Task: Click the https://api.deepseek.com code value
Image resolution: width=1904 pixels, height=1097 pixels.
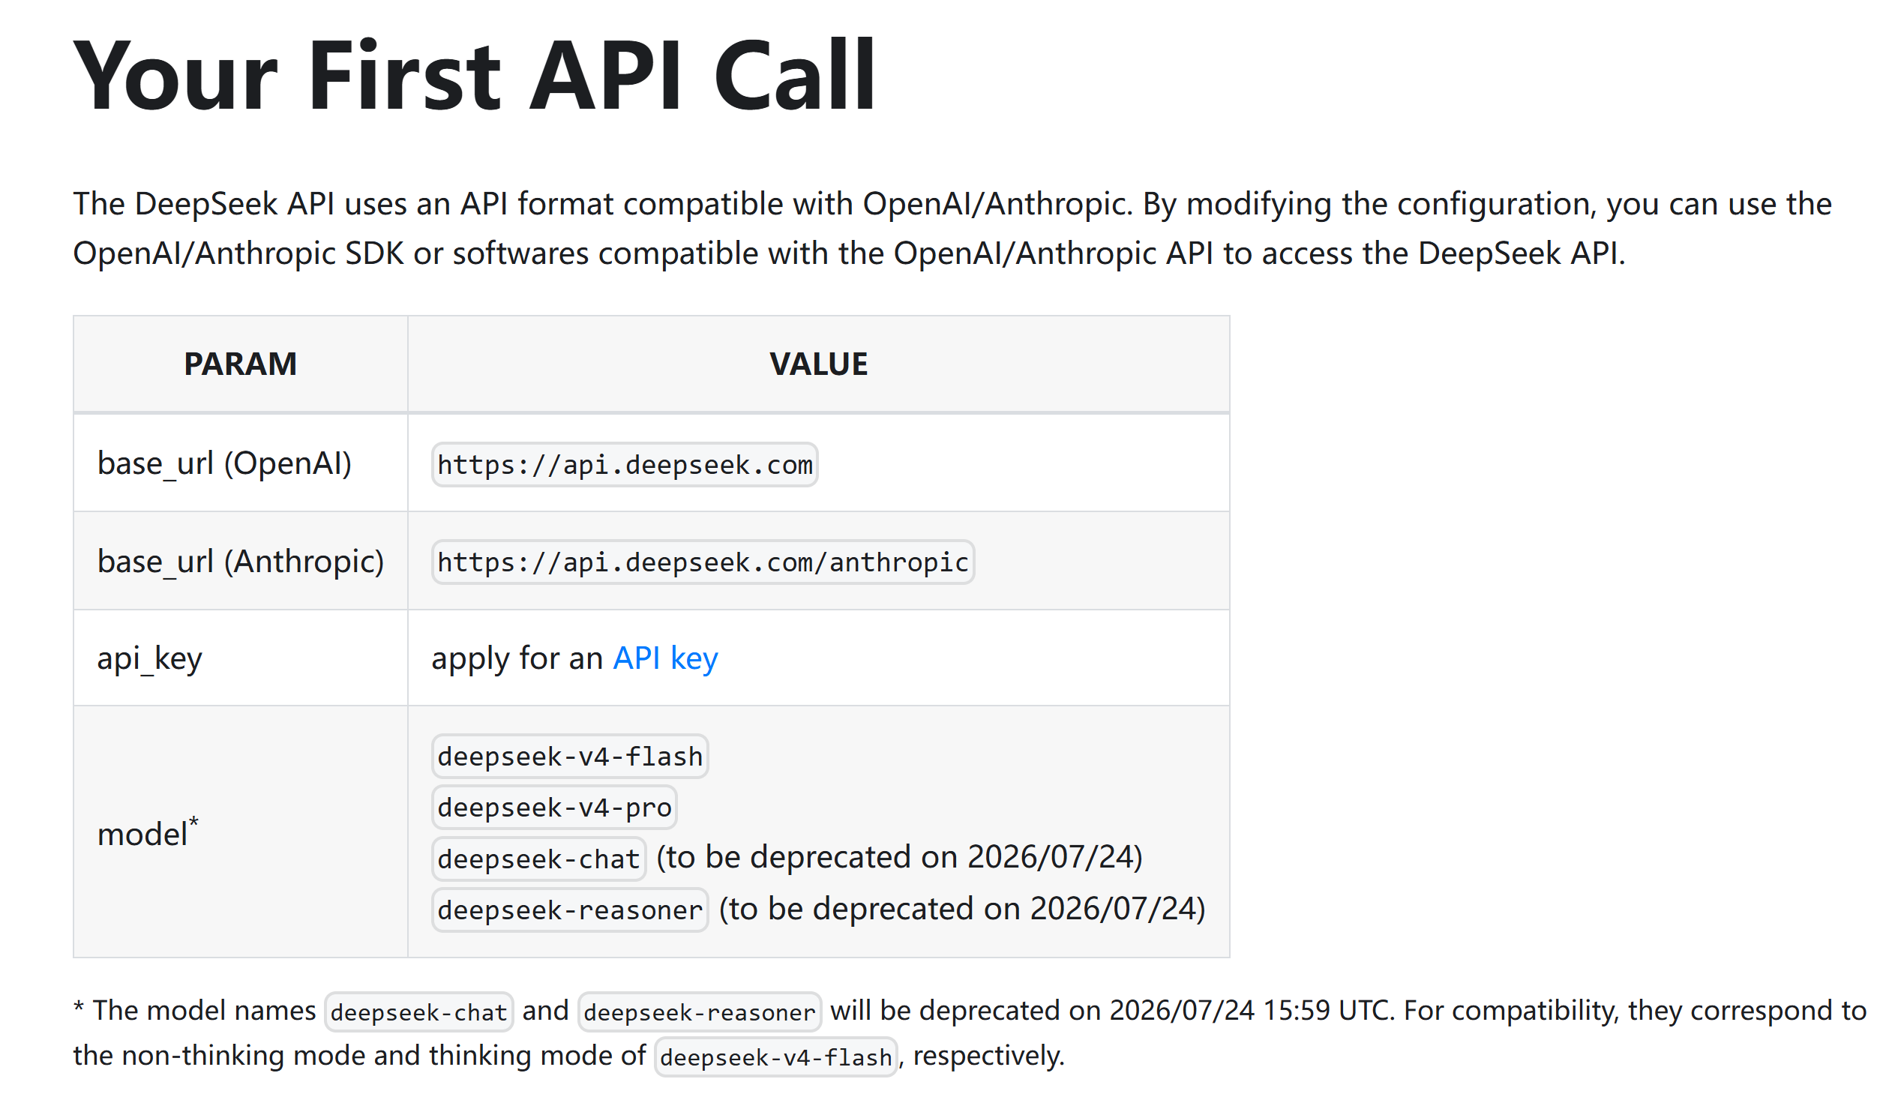Action: click(x=625, y=465)
